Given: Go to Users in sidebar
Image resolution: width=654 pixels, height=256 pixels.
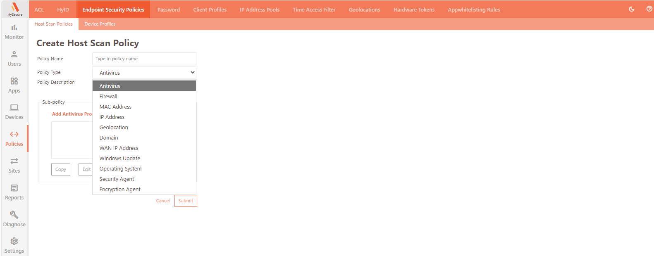Looking at the screenshot, I should pyautogui.click(x=14, y=55).
